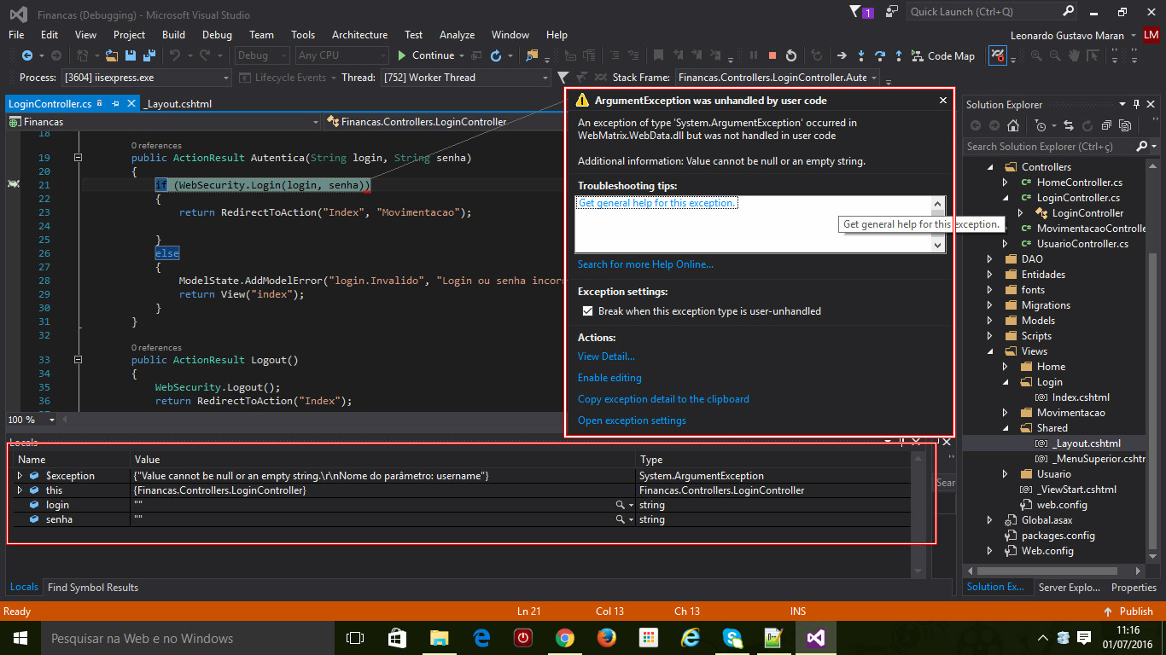The width and height of the screenshot is (1166, 655).
Task: Click the search magnifier in Solution Explorer
Action: point(1142,147)
